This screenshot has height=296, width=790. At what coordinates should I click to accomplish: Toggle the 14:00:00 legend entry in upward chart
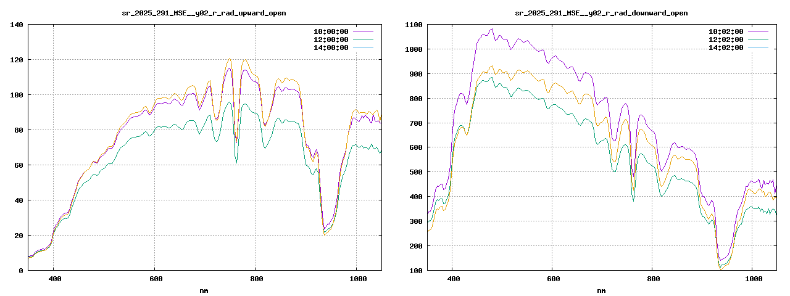click(x=331, y=47)
